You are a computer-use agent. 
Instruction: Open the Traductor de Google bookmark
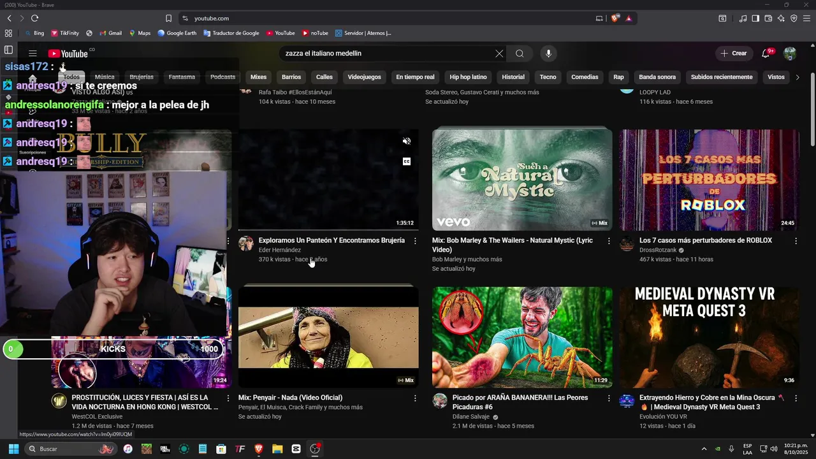coord(231,33)
